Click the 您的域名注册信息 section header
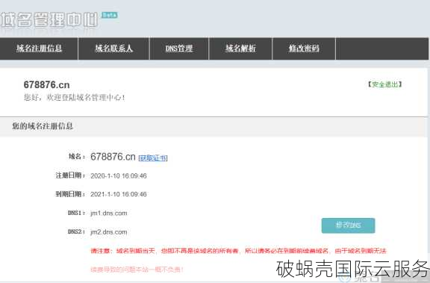 point(43,126)
